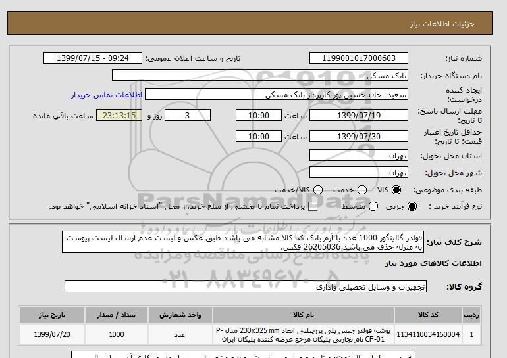
Task: Click the نوع فرآیند خرید label
Action: tap(456, 206)
